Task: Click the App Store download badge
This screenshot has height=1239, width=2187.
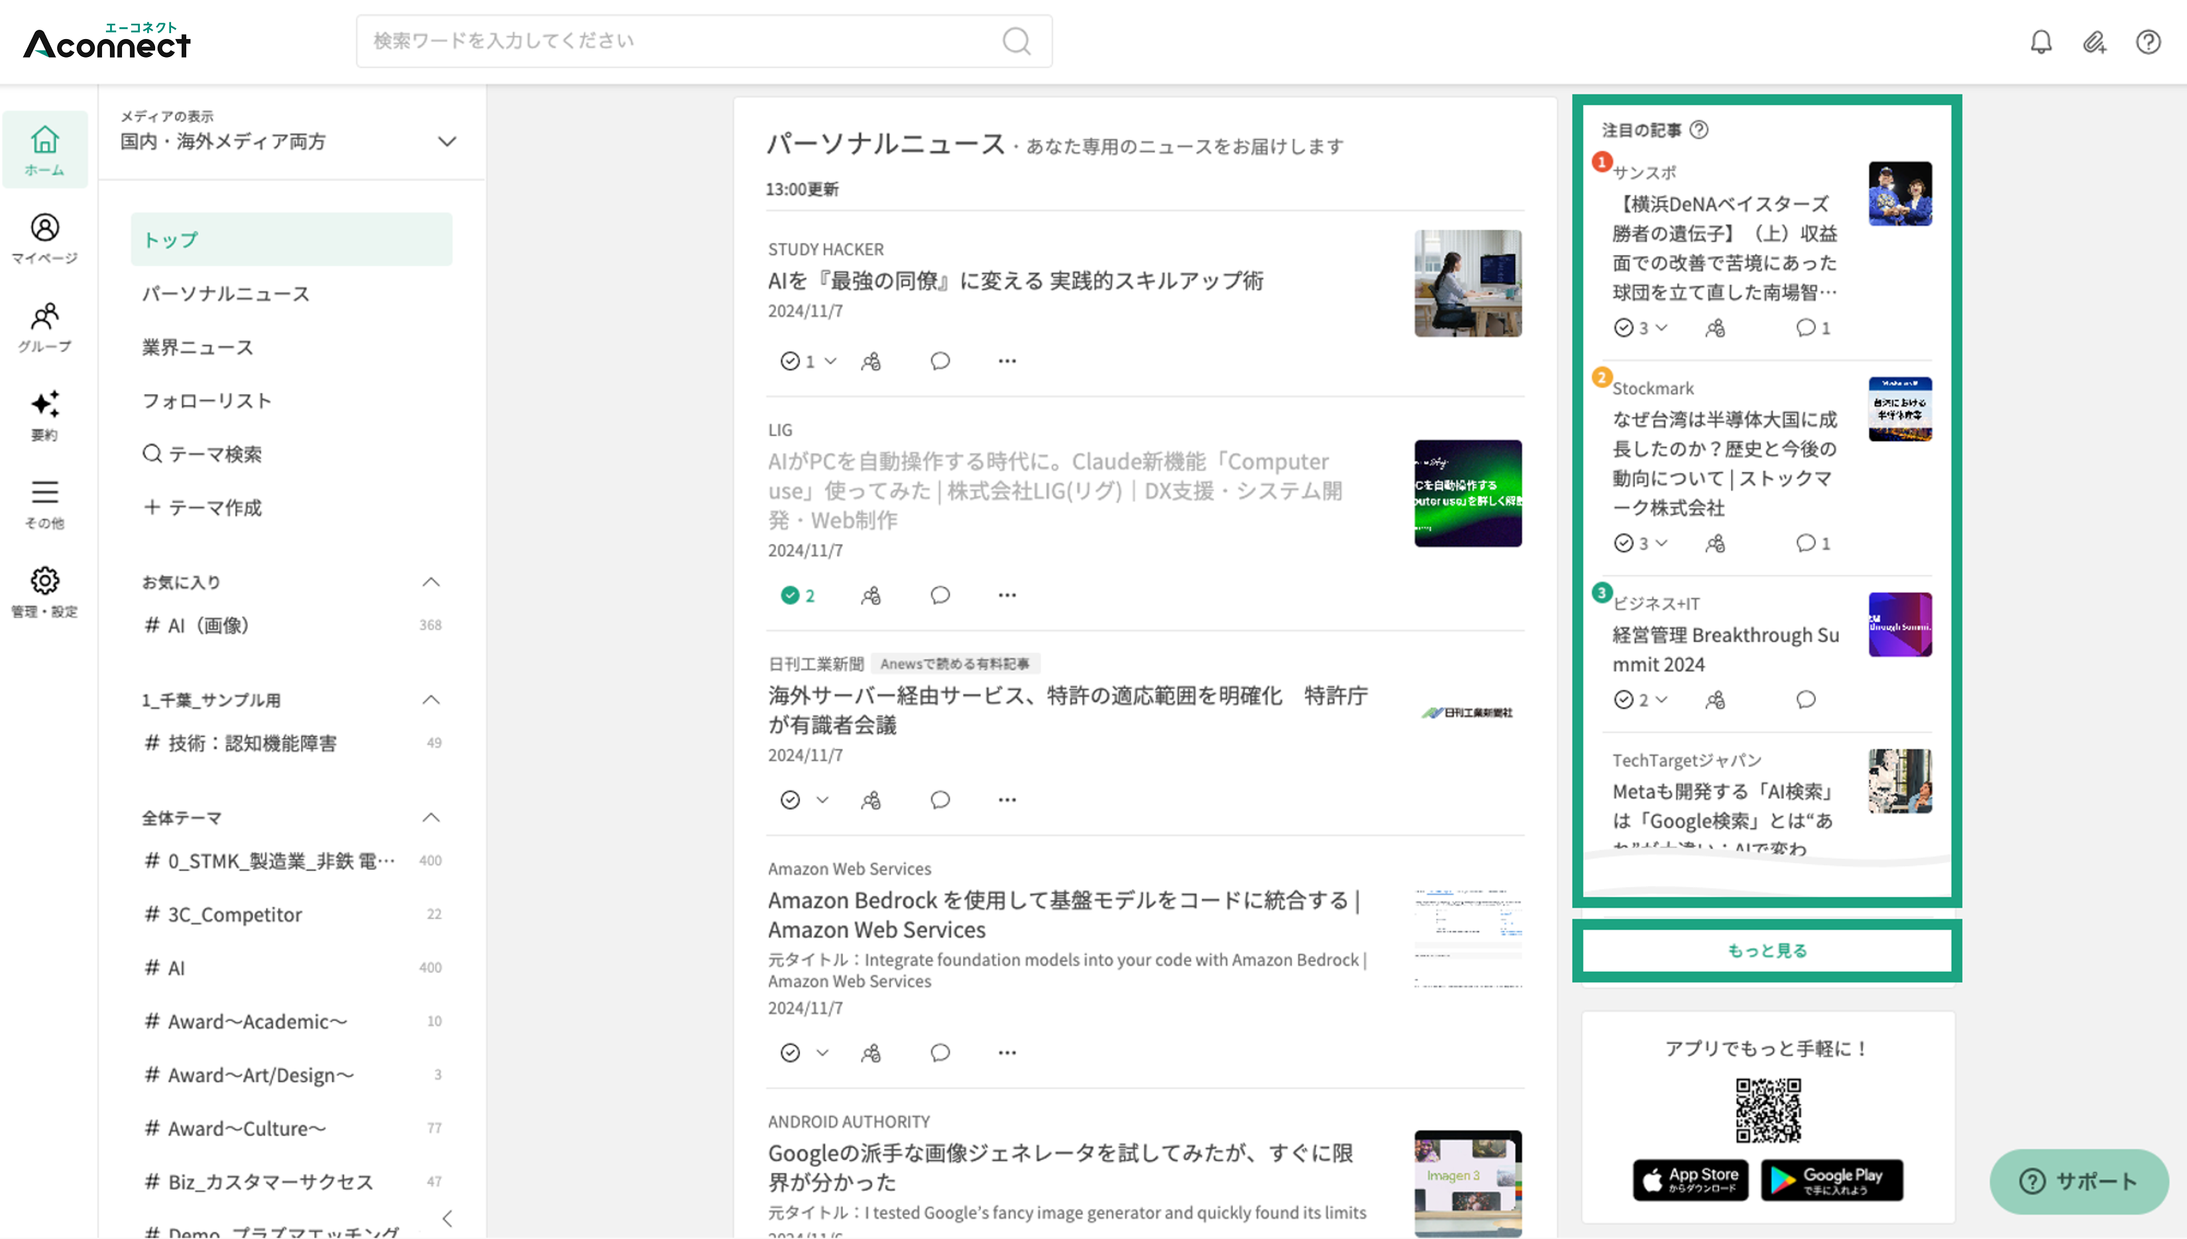Action: 1690,1180
